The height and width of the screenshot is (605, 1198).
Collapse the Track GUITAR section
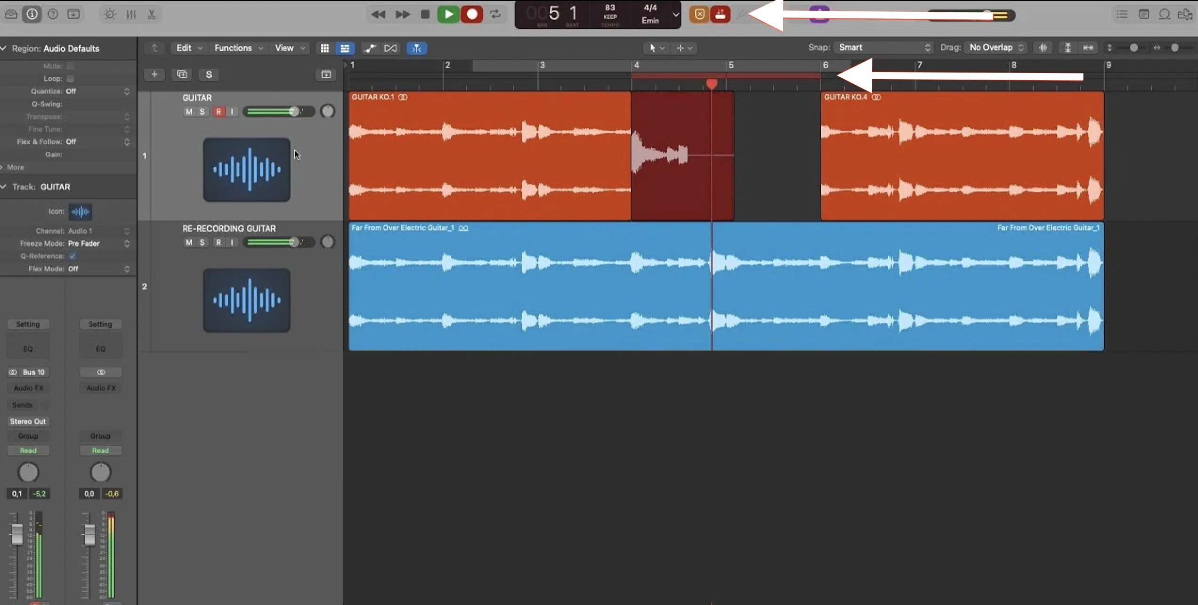tap(3, 187)
